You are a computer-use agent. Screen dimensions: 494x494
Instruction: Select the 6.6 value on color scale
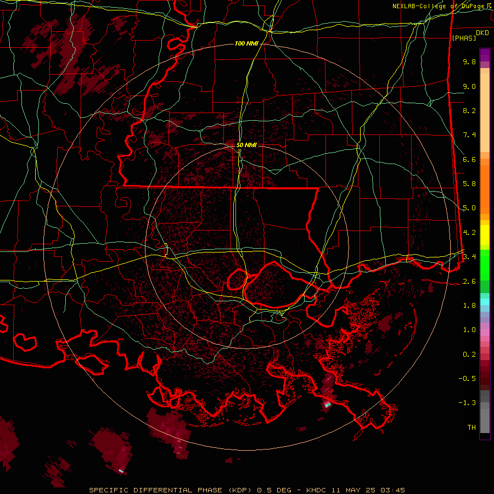469,159
